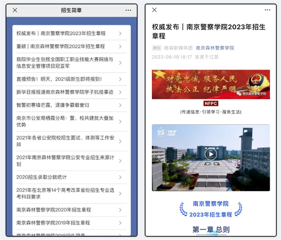The image size is (281, 240).
Task: Open 2021年南京森林警察学院公安专业招生来源计划
Action: (x=72, y=161)
